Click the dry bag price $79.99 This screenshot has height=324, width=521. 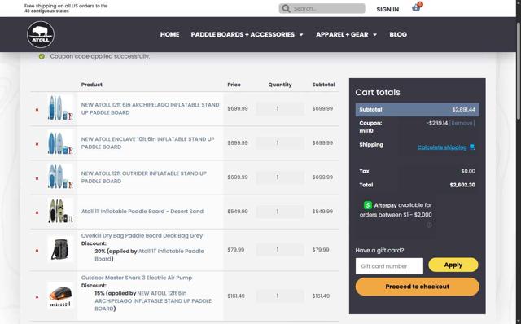pos(235,250)
